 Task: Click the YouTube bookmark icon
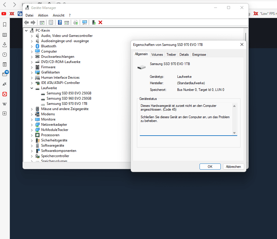click(4, 14)
